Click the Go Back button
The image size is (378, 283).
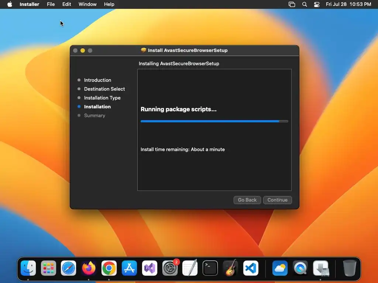click(247, 200)
